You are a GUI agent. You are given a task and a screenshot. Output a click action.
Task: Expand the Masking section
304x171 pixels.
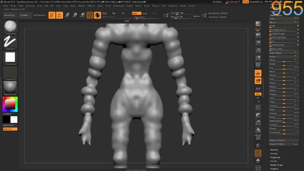click(274, 150)
